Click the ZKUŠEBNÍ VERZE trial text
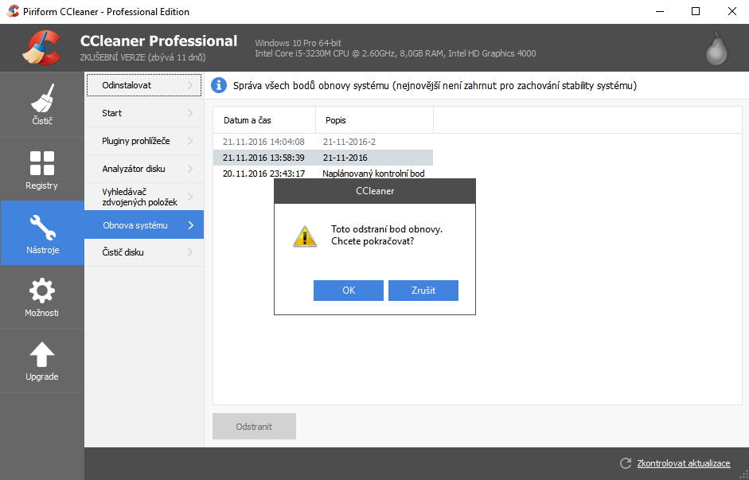Viewport: 749px width, 480px height. click(x=142, y=57)
